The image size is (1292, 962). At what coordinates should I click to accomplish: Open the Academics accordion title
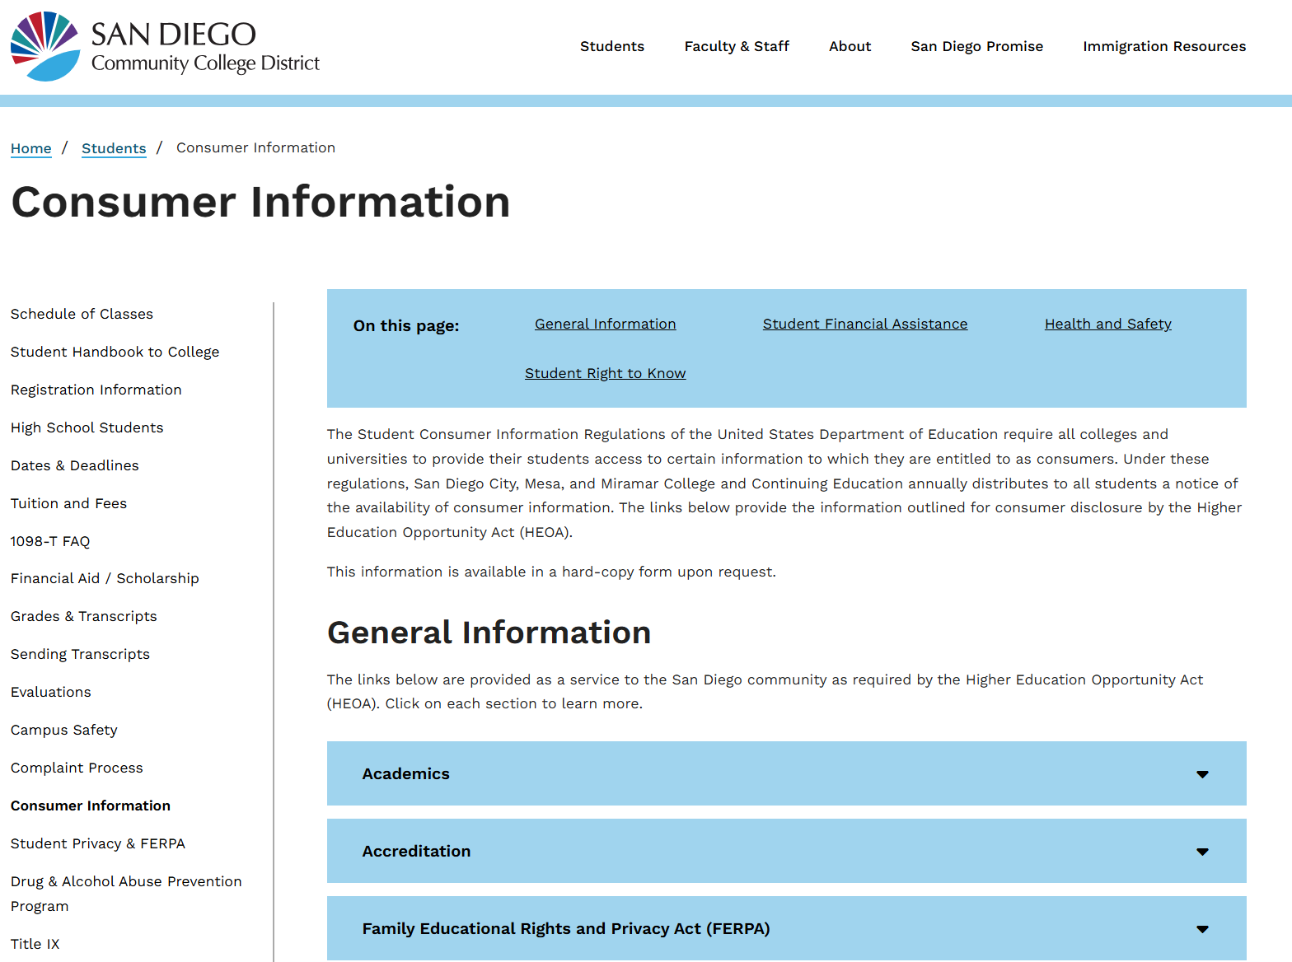tap(406, 773)
